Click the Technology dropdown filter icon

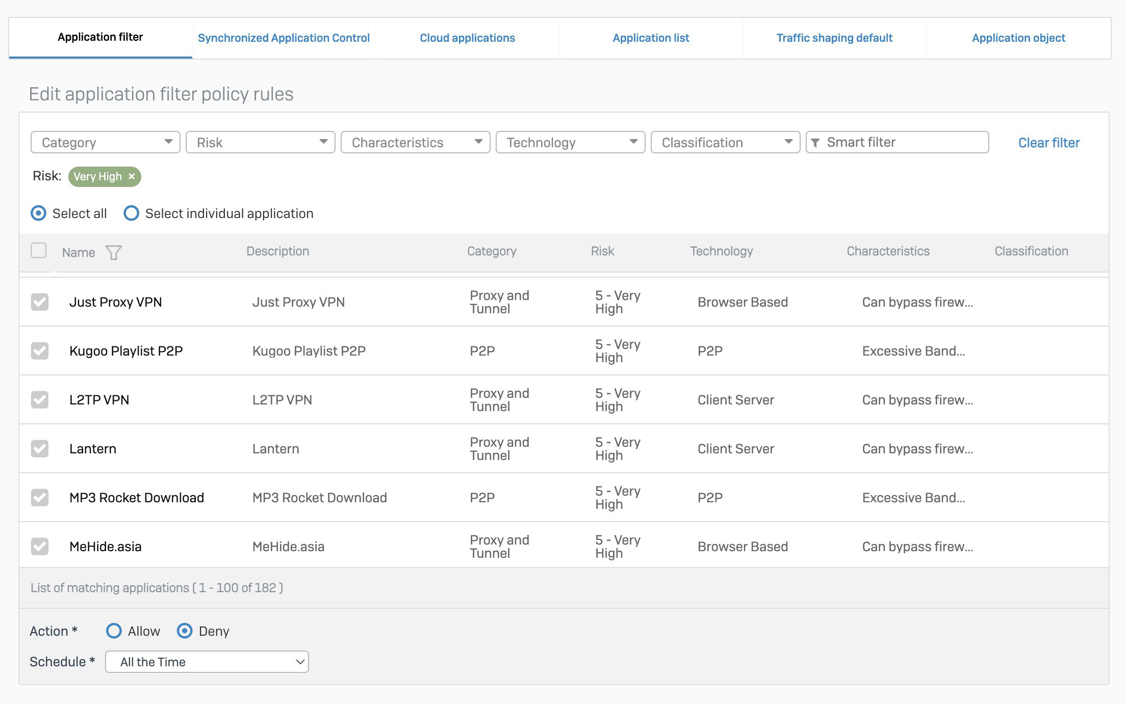[x=632, y=142]
